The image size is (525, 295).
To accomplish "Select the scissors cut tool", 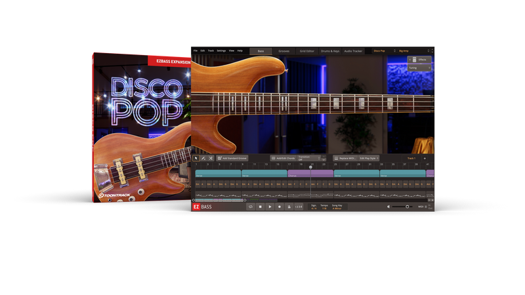I will click(211, 158).
